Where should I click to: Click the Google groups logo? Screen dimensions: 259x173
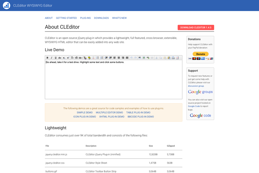pyautogui.click(x=200, y=92)
